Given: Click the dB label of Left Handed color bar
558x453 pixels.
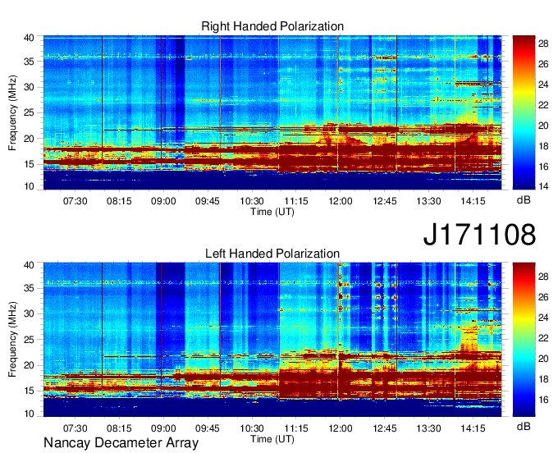Looking at the screenshot, I should click(x=524, y=426).
